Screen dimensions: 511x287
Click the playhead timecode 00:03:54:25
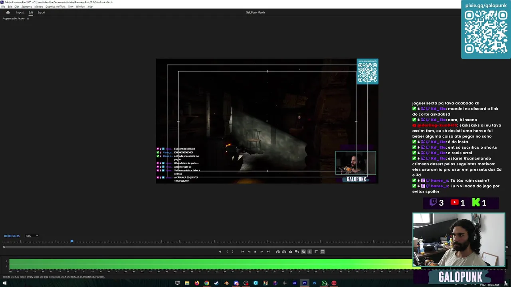[12, 236]
